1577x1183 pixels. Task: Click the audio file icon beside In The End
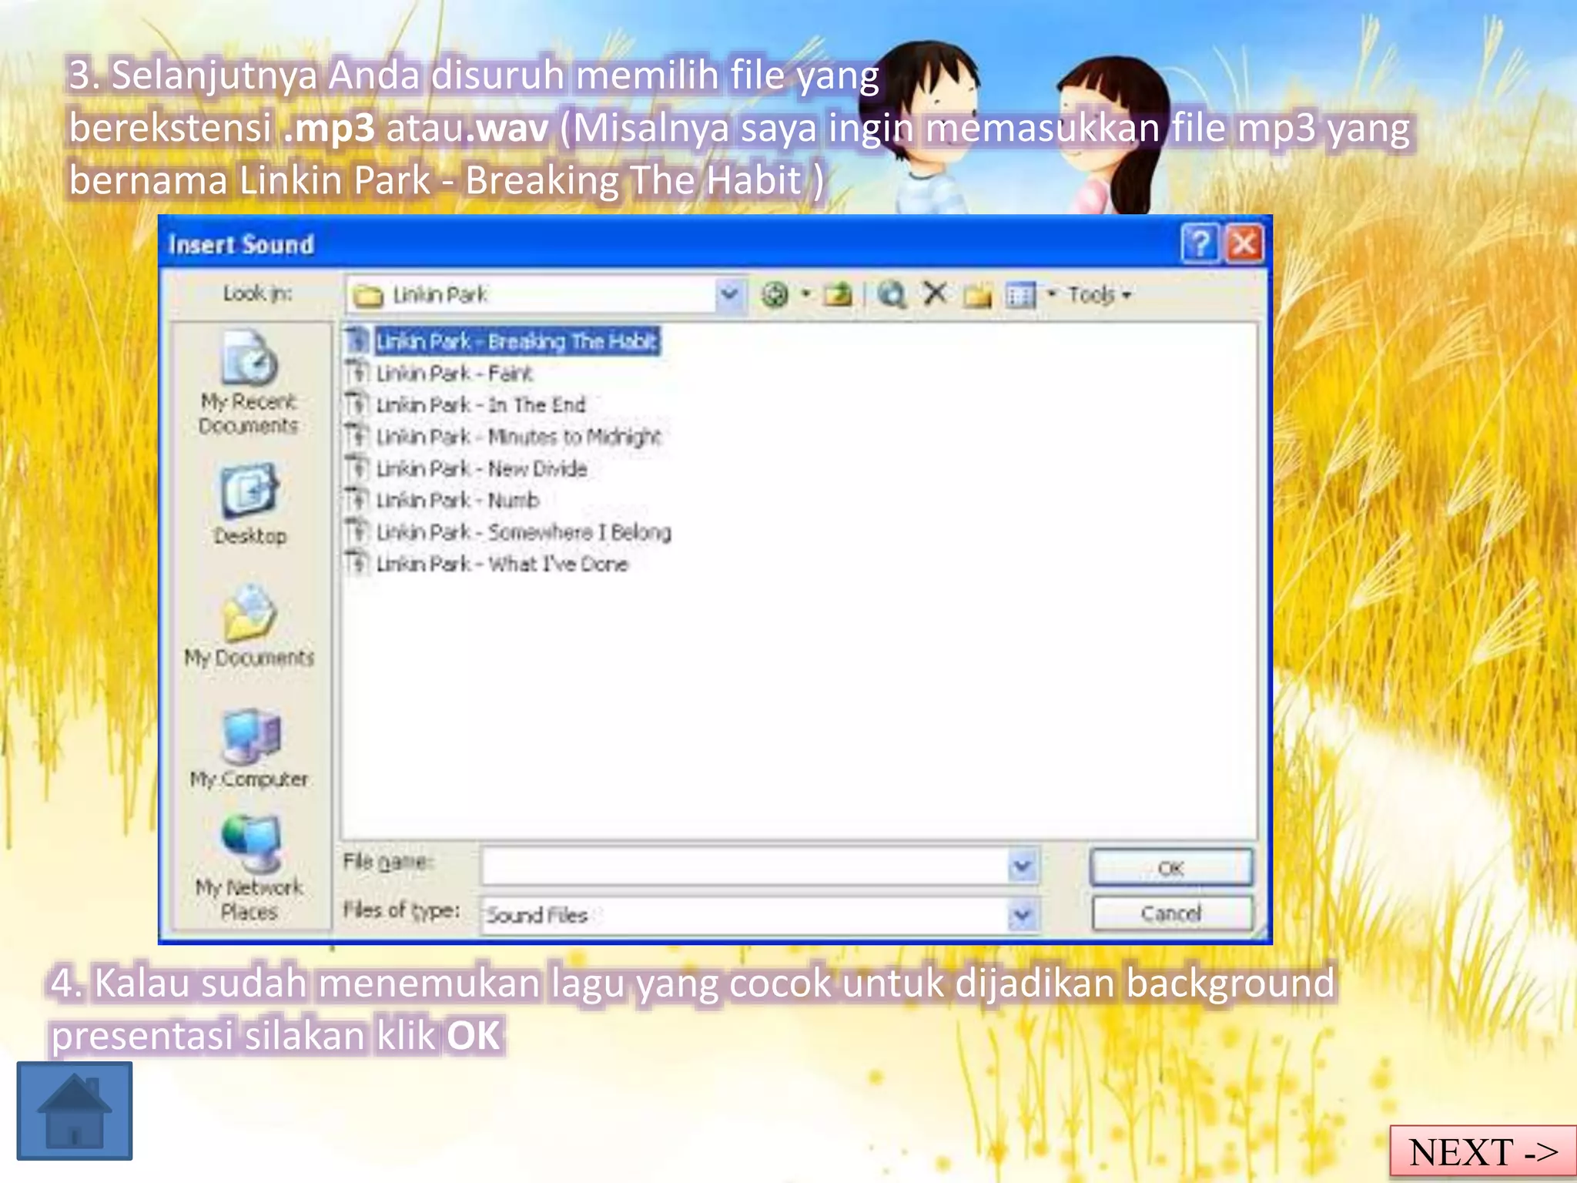pos(357,404)
